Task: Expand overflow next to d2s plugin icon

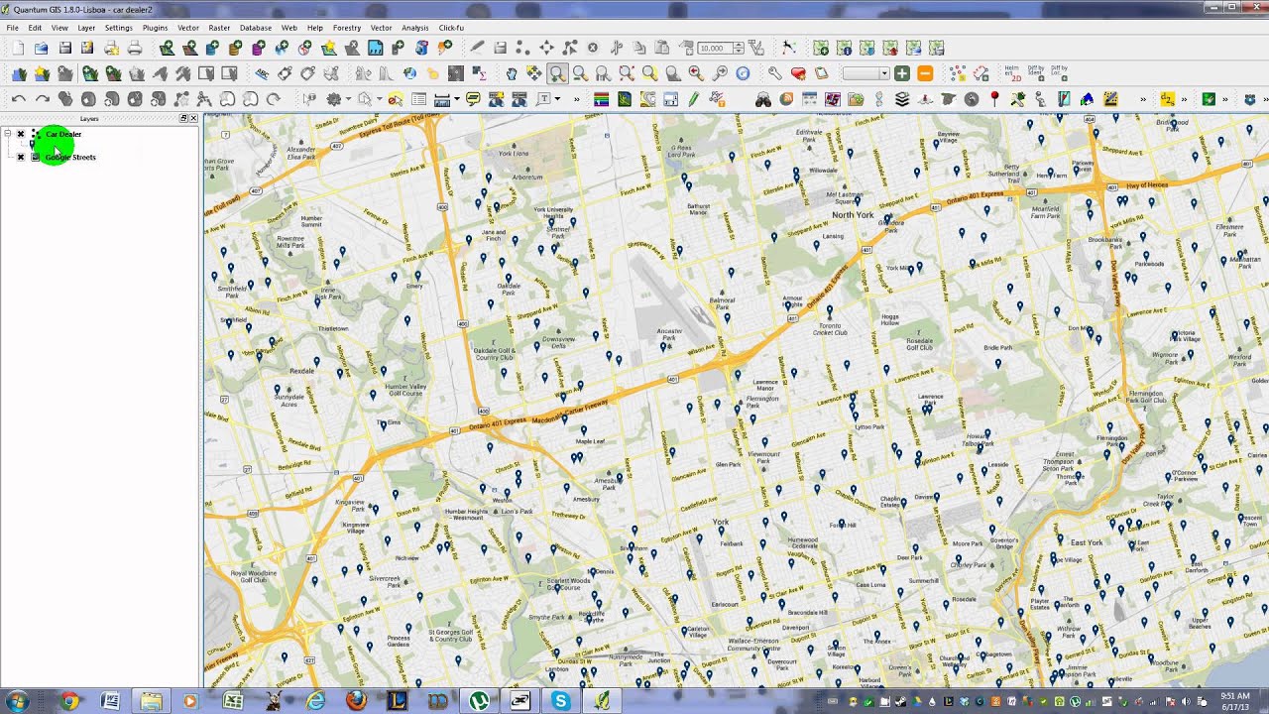Action: click(x=1183, y=99)
